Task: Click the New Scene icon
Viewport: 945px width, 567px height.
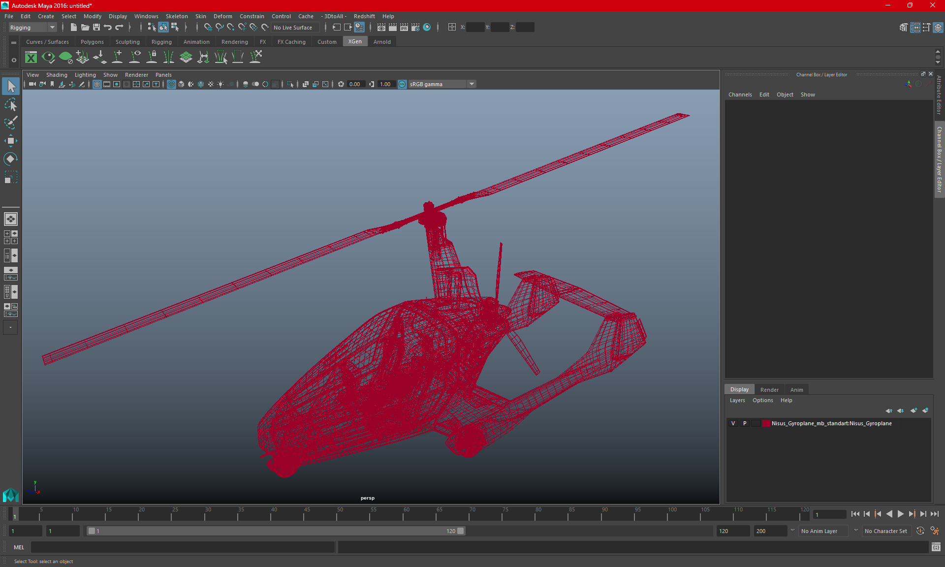Action: pos(73,28)
